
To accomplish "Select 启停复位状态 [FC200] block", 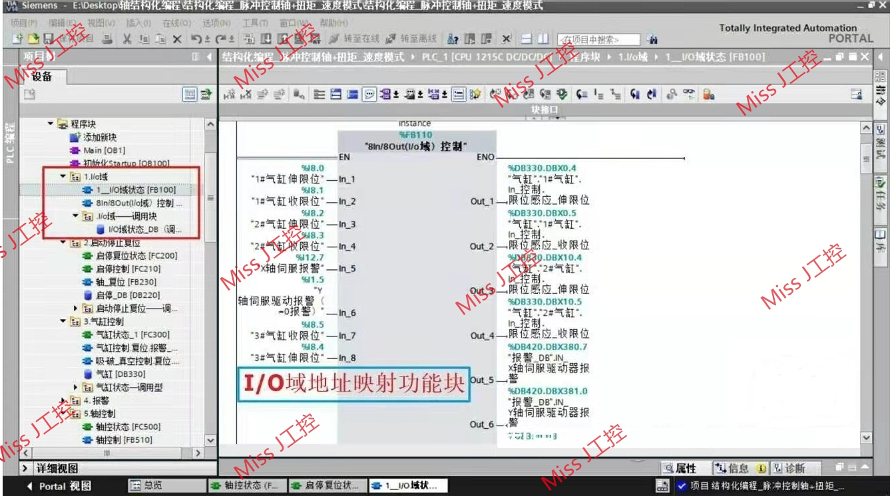I will [130, 256].
